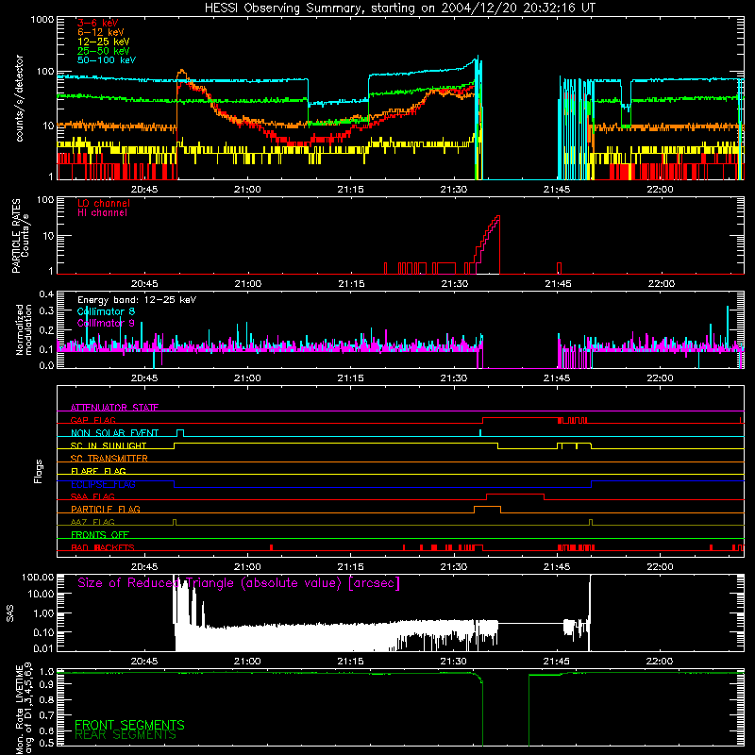Click the Energy band: 12-25 keV label
Viewport: 755px width, 755px height.
click(x=137, y=300)
